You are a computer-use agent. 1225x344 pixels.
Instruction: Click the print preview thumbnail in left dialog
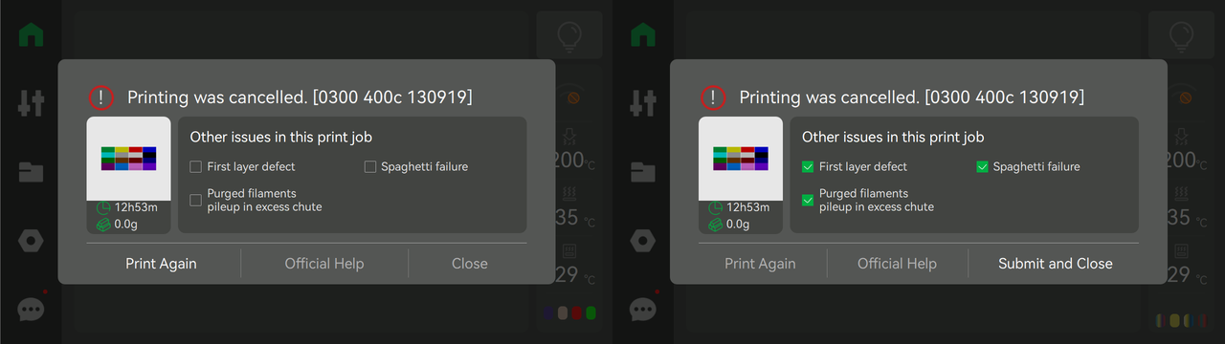[129, 159]
